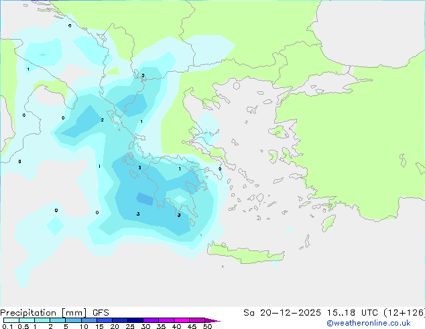425x329 pixels.
Task: Click the 2–5 mm legend color swatch
Action: tap(58, 320)
